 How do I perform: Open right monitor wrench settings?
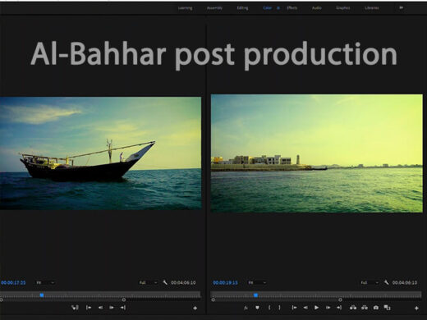[386, 282]
